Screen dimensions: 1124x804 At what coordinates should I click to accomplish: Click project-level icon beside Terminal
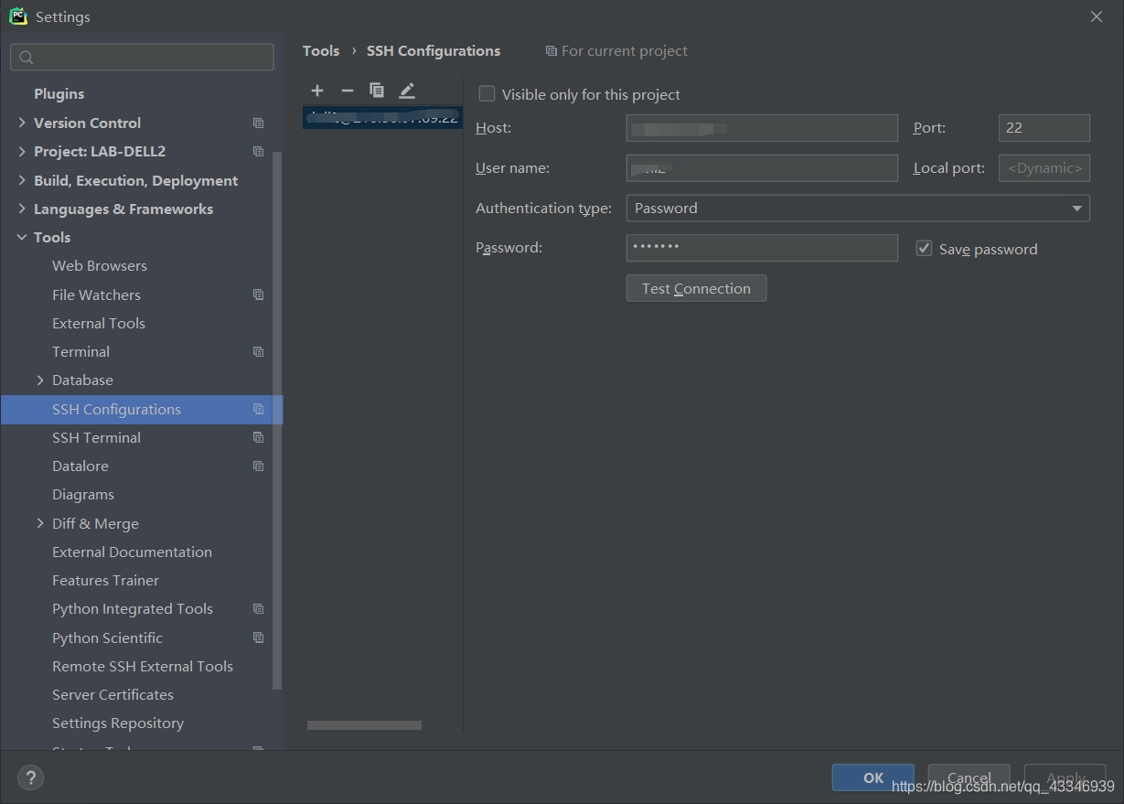click(259, 351)
